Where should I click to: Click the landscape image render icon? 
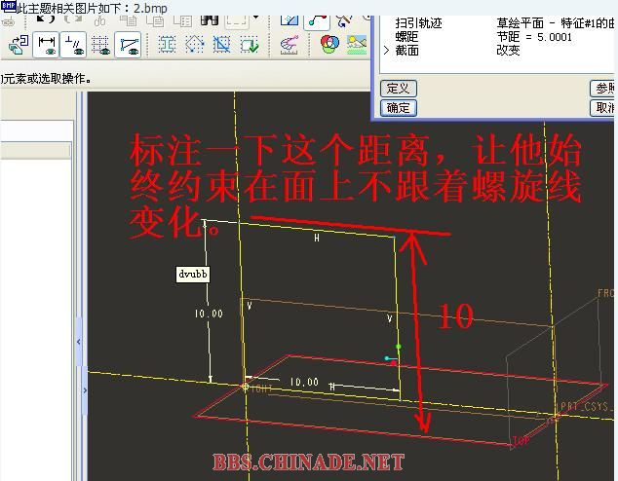(357, 45)
